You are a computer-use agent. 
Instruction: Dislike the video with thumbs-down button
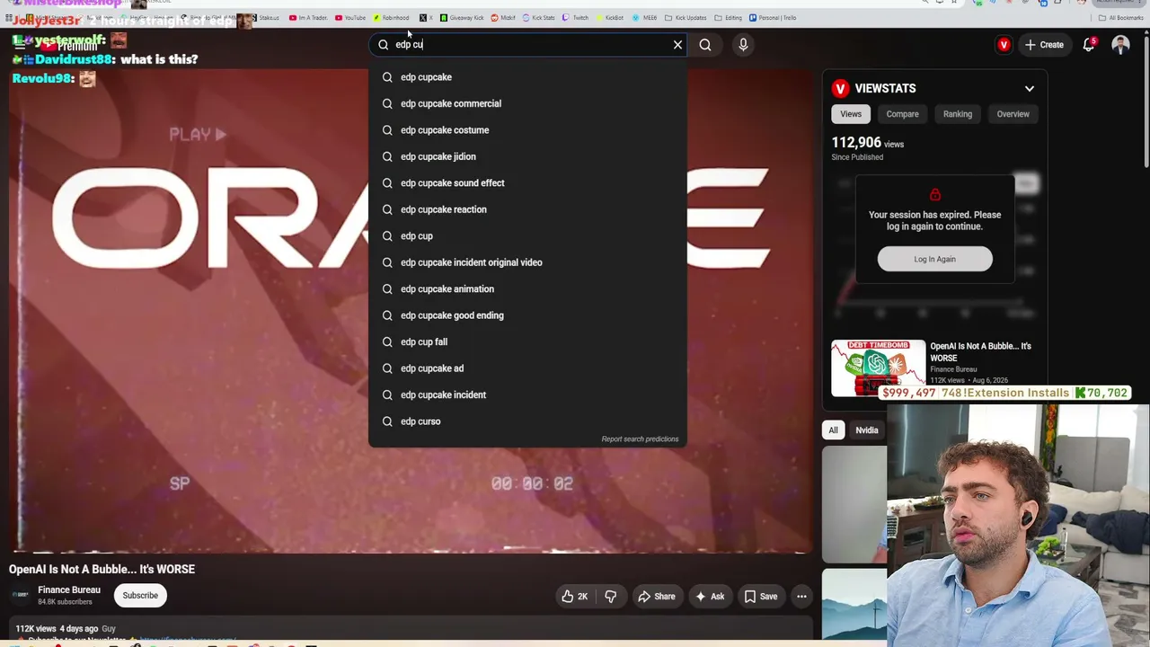click(x=611, y=597)
